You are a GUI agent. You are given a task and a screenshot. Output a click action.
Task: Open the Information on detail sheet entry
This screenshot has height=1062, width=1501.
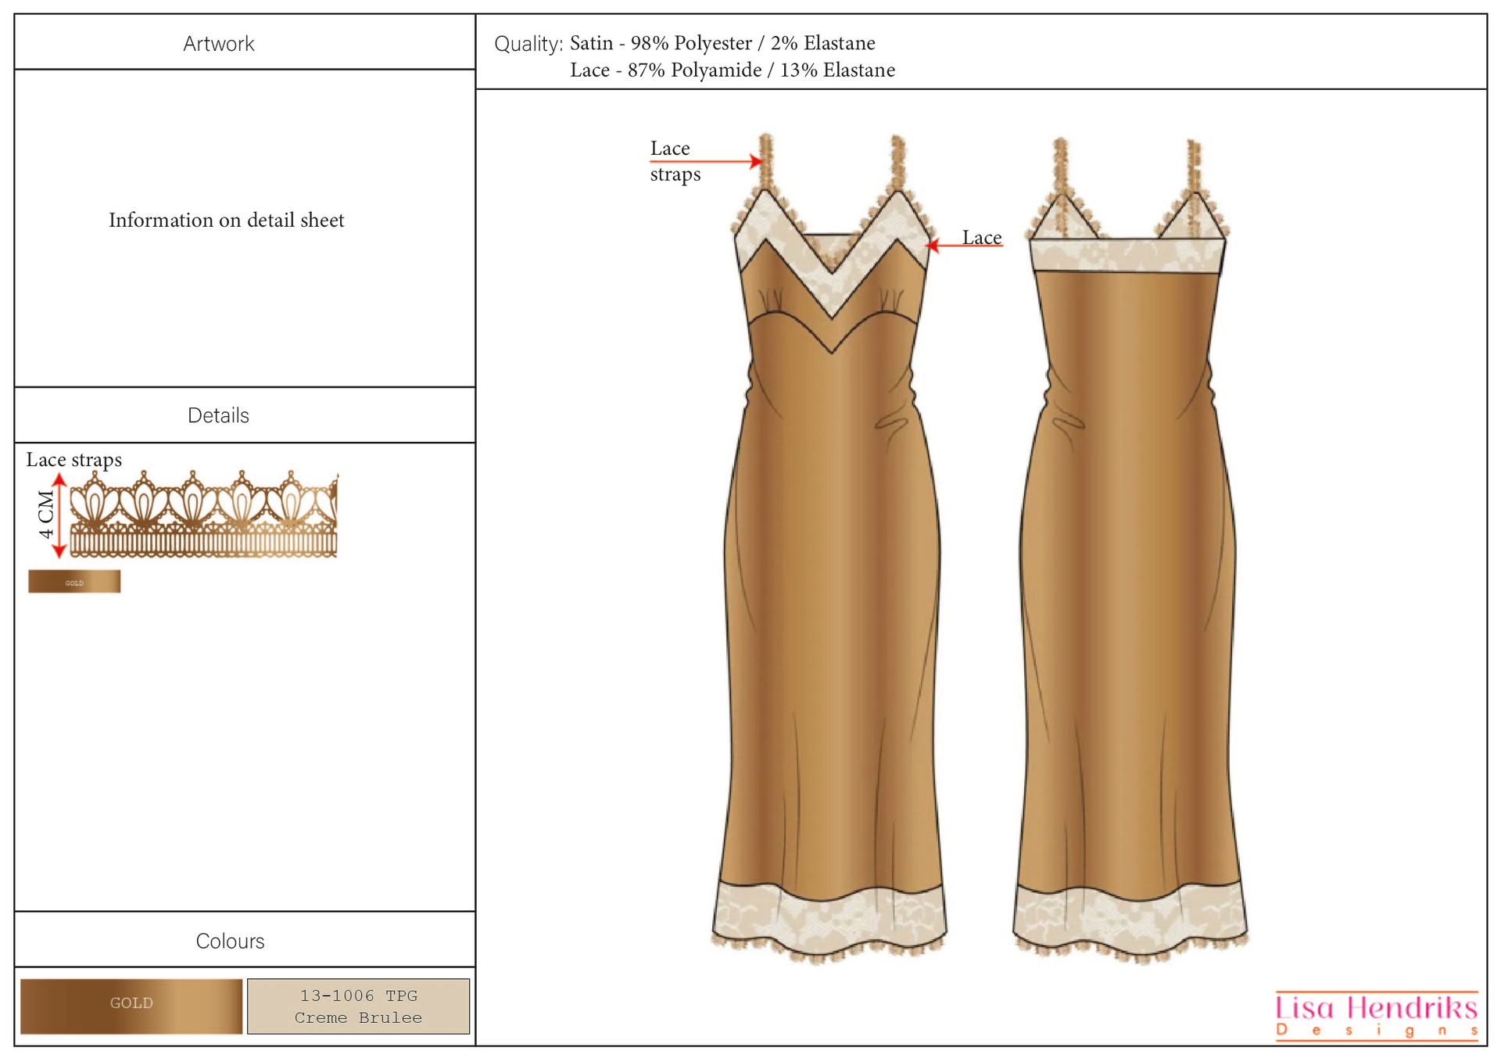click(x=227, y=221)
